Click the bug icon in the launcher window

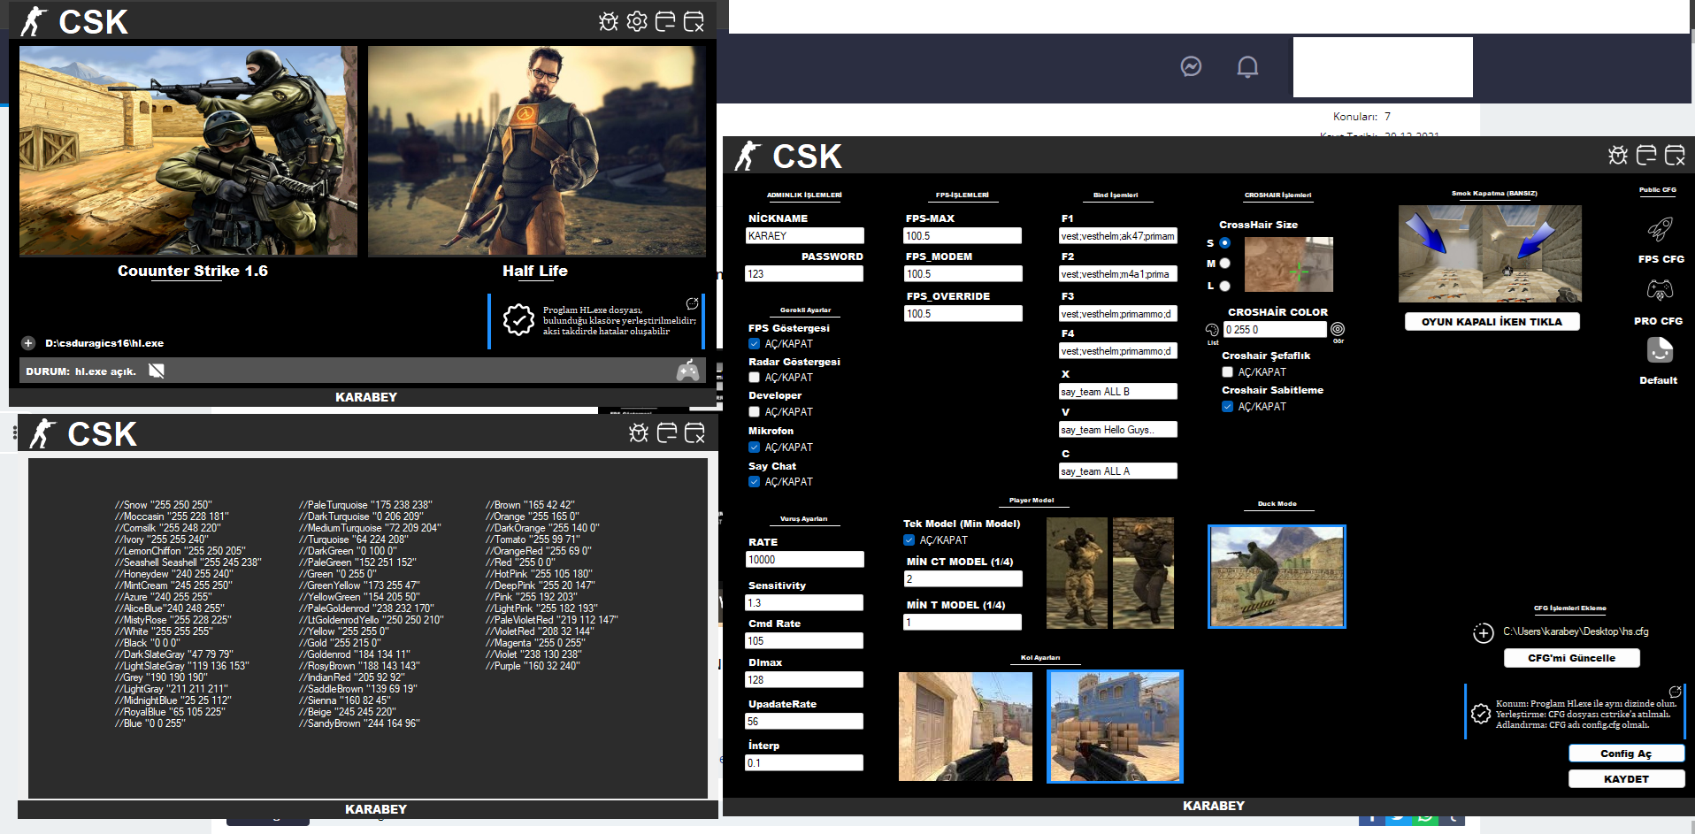coord(609,21)
